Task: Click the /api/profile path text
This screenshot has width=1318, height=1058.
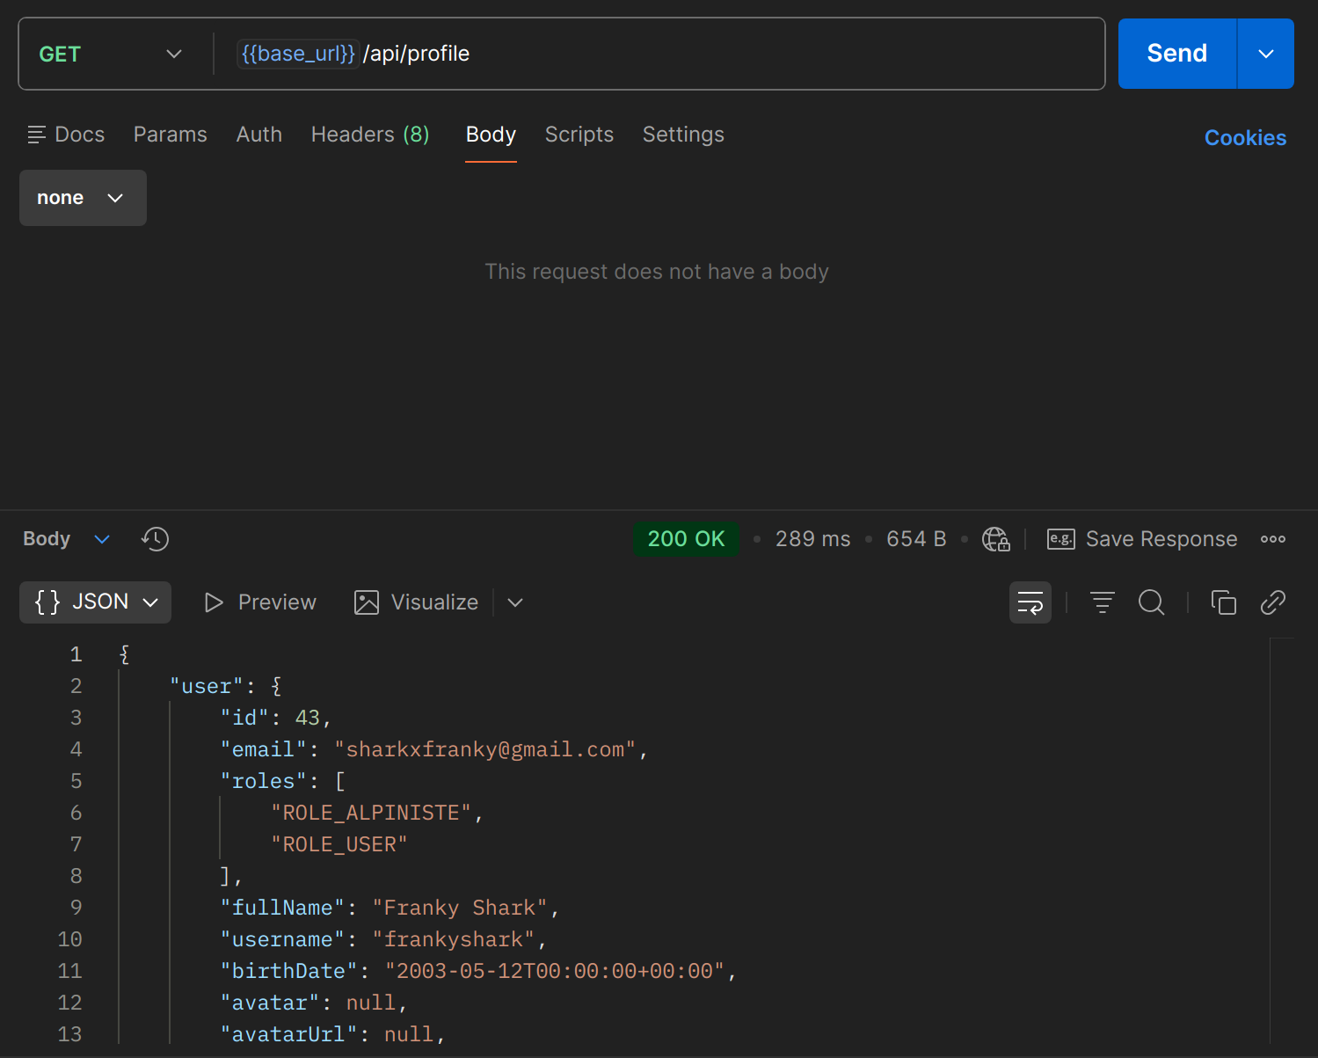Action: (416, 54)
